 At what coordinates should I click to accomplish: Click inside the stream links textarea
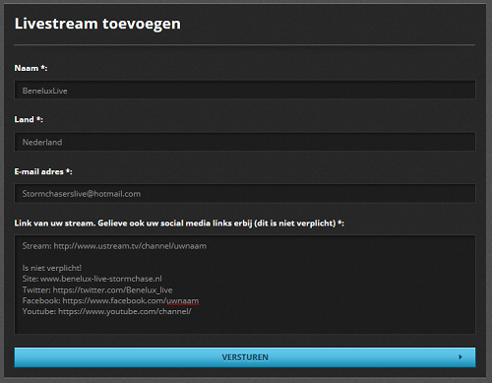(x=245, y=285)
